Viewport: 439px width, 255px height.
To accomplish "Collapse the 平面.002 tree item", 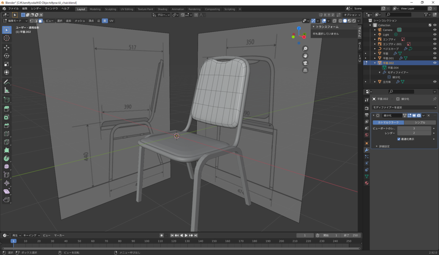I will pyautogui.click(x=375, y=63).
